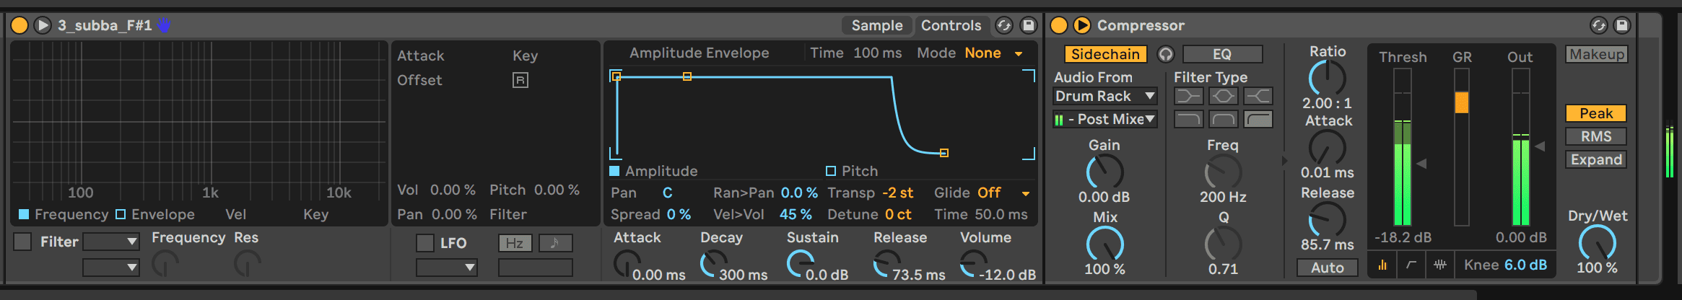Toggle the Compressor title-bar triangle button
Viewport: 1682px width, 300px height.
[x=1082, y=25]
